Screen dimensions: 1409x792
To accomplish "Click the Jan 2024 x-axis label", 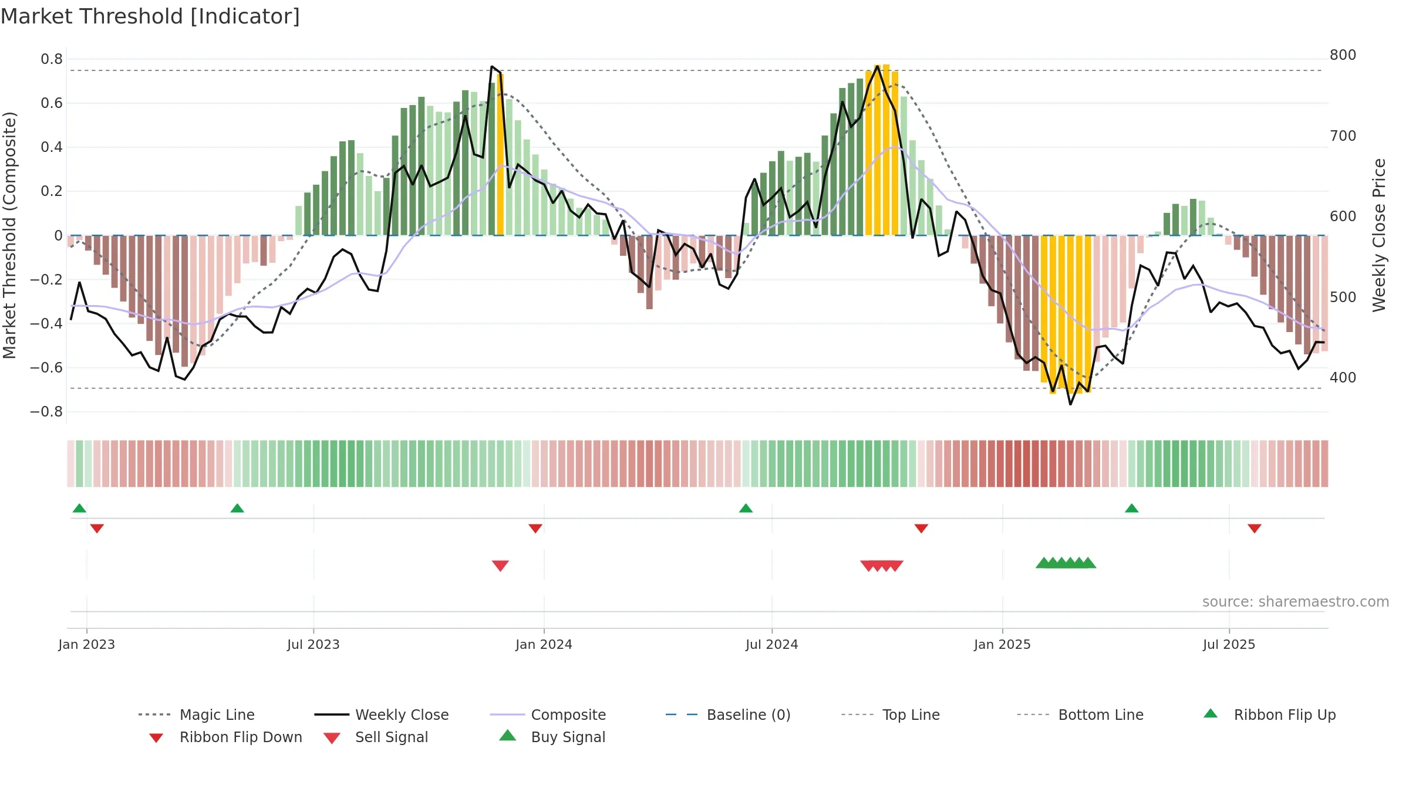I will coord(544,644).
